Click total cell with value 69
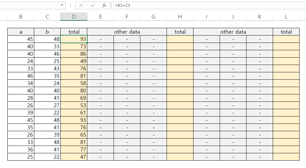This screenshot has height=168, width=306. click(74, 98)
